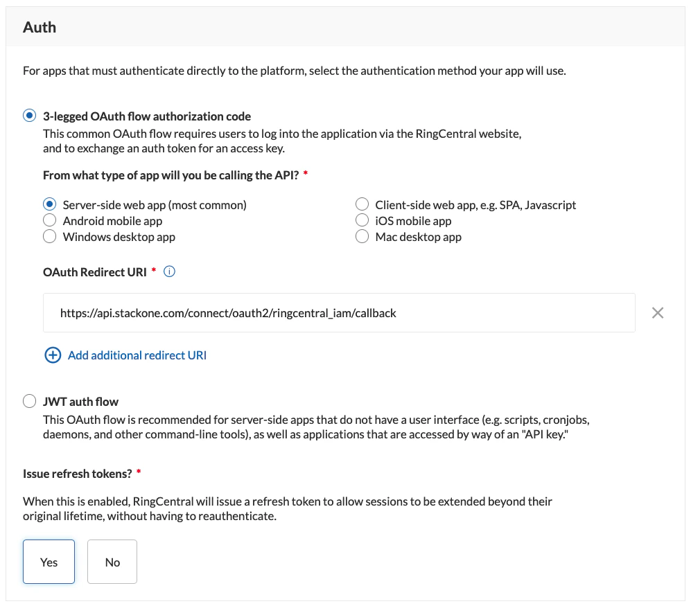Select the 3-legged OAuth flow authorization code option
The image size is (691, 606).
[29, 116]
